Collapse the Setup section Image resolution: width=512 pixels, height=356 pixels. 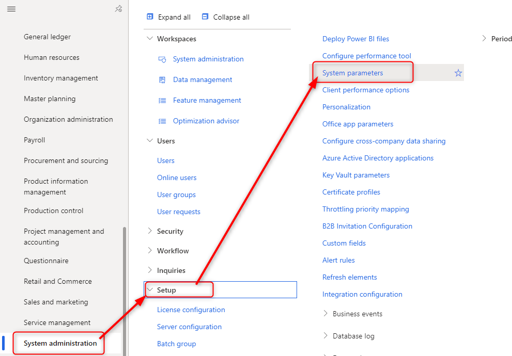(150, 290)
